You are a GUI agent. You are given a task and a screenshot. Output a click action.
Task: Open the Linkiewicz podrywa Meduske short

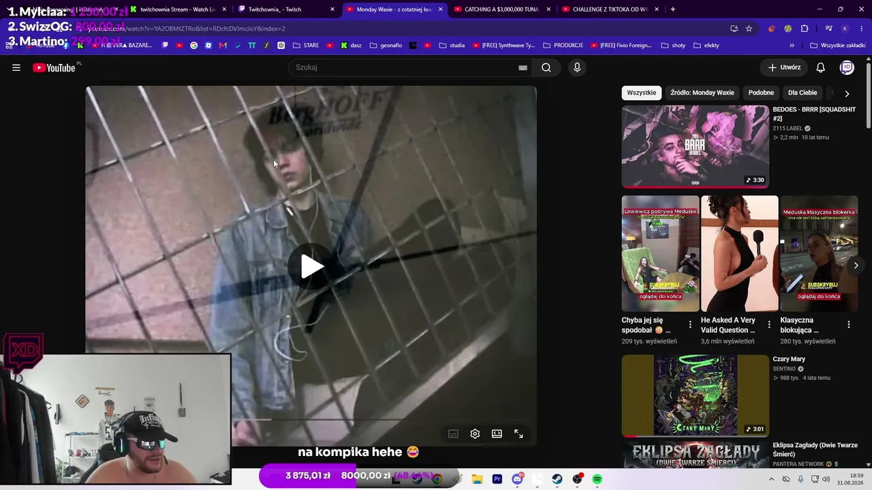coord(661,253)
